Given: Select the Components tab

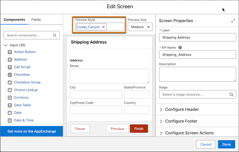Looking at the screenshot, I should [14, 20].
